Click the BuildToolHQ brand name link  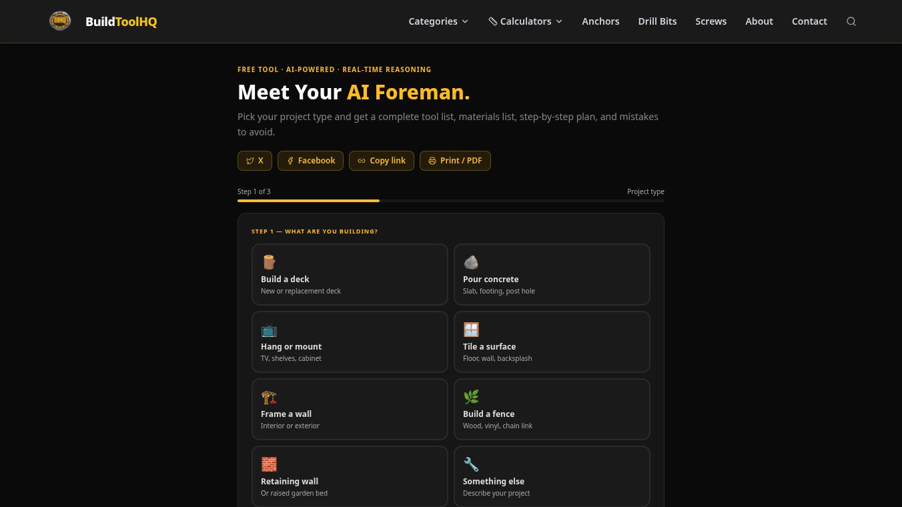(121, 21)
